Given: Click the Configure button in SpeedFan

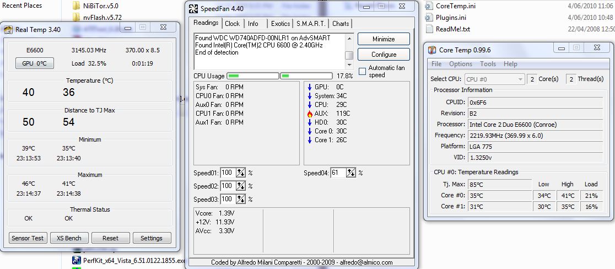Looking at the screenshot, I should coord(384,55).
